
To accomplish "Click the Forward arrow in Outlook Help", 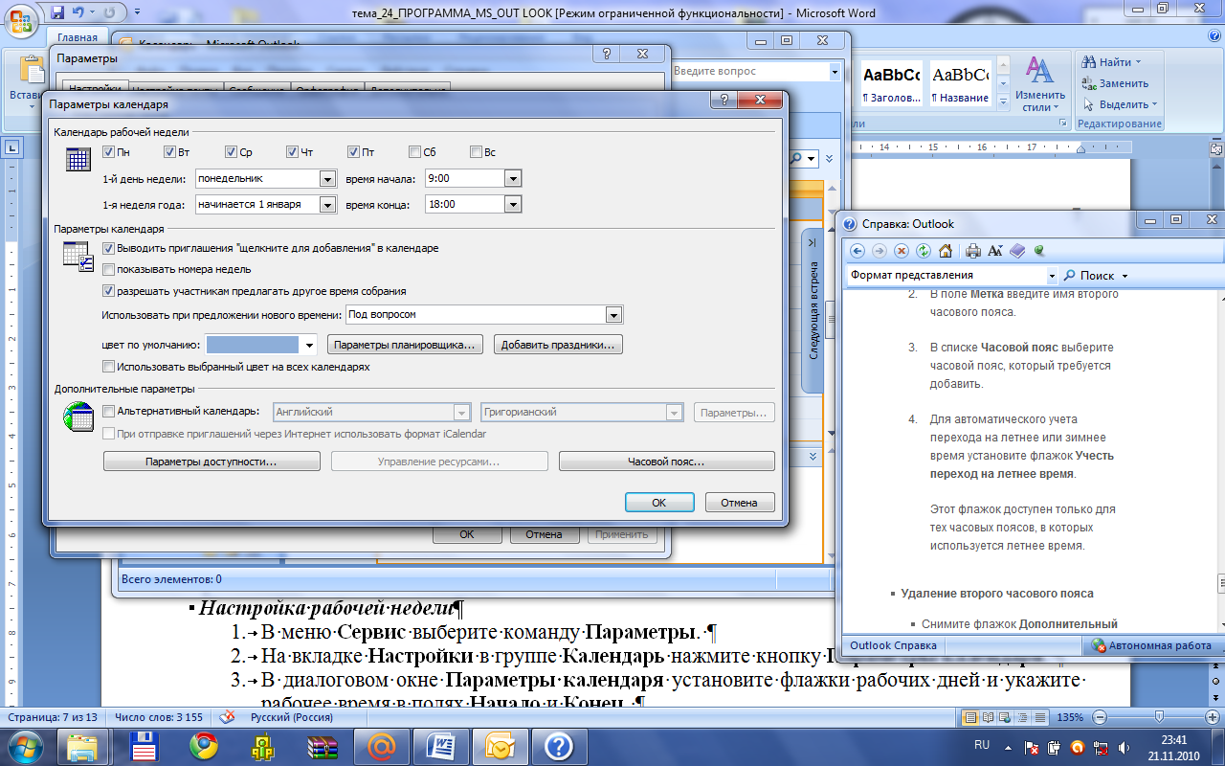I will pyautogui.click(x=880, y=251).
